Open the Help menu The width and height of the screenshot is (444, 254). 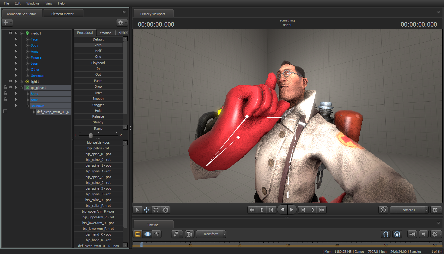61,3
